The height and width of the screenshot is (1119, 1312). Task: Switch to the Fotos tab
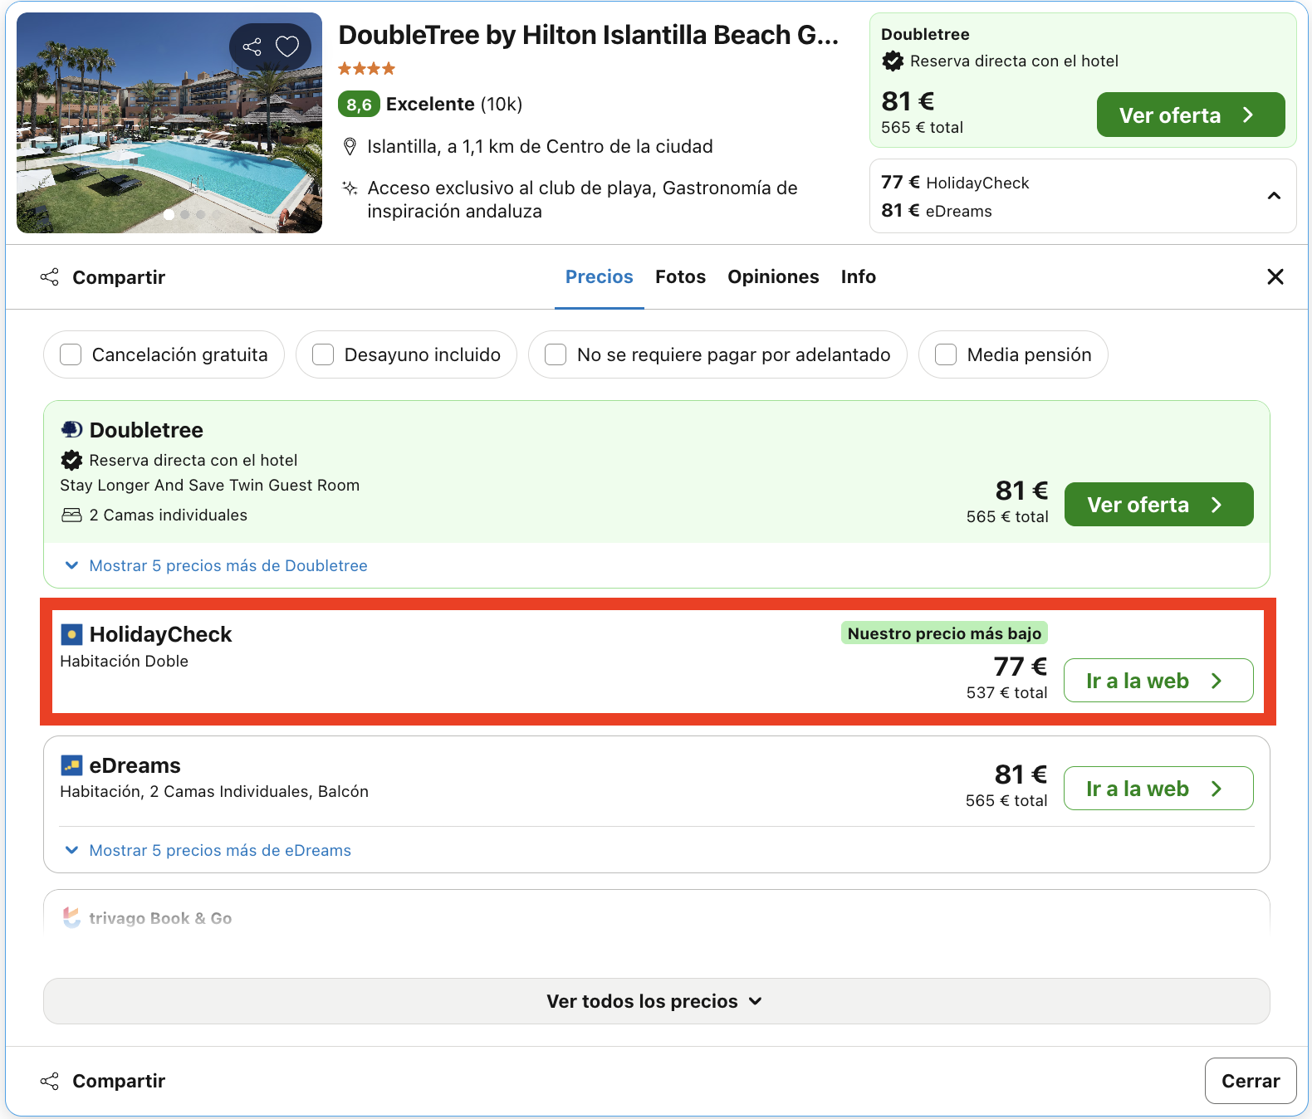pyautogui.click(x=680, y=276)
